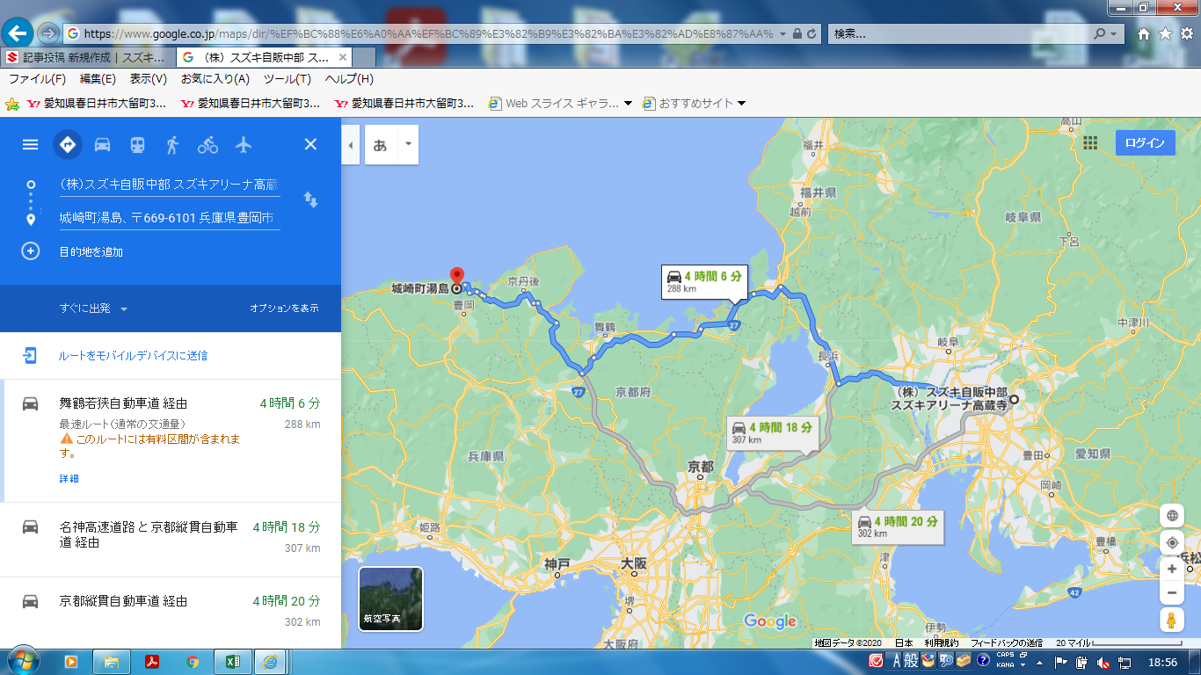1201x675 pixels.
Task: Close the directions panel with X
Action: coord(310,144)
